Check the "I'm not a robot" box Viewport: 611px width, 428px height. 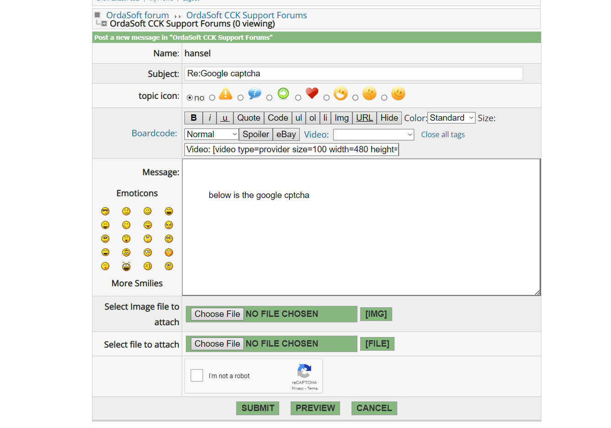click(x=197, y=375)
